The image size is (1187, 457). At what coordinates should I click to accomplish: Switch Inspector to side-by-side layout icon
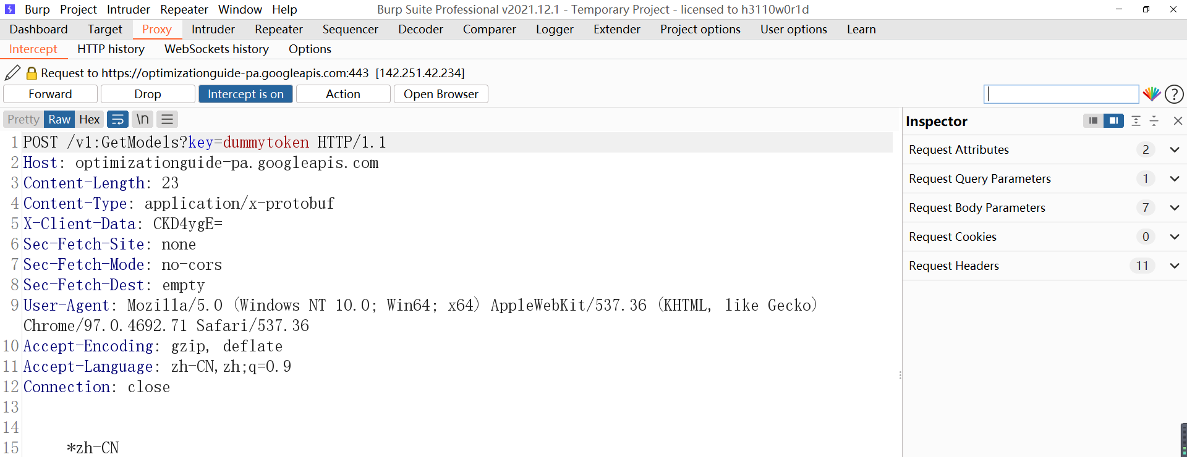point(1113,121)
